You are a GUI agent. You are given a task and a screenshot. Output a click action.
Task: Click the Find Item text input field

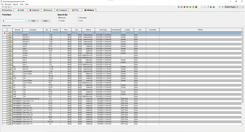click(x=14, y=21)
